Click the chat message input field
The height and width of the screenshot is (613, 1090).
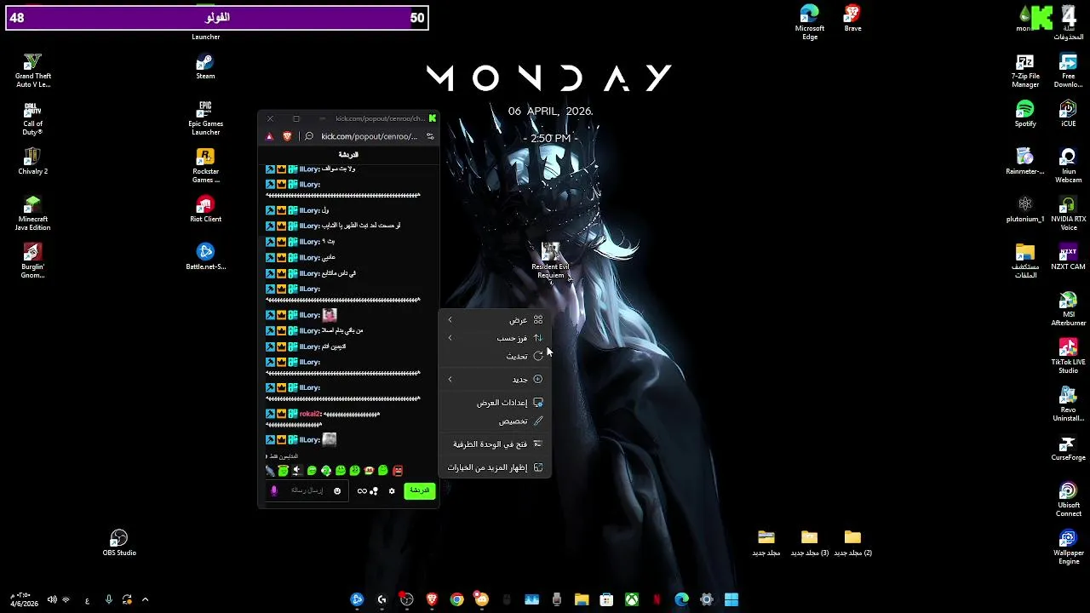[306, 491]
